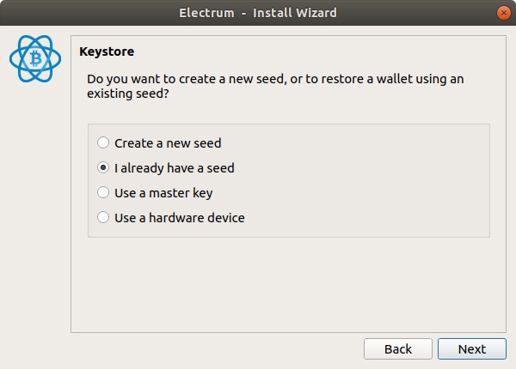The height and width of the screenshot is (369, 516).
Task: Click the 'I already have a seed' label
Action: tap(175, 168)
